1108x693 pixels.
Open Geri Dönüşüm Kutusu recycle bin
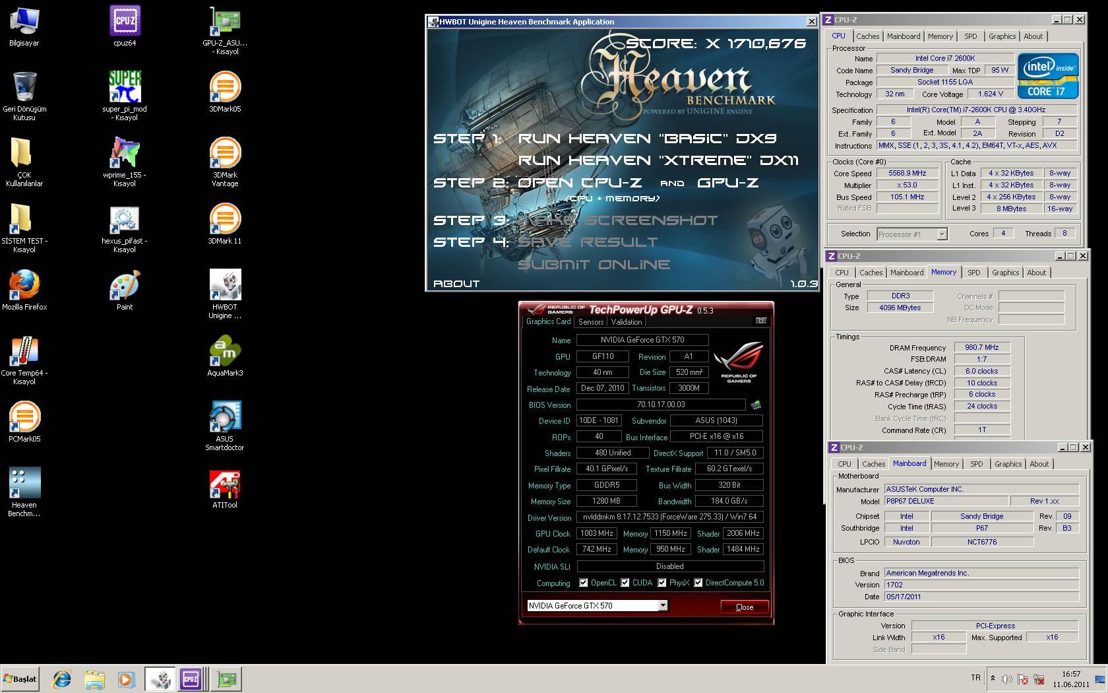24,96
